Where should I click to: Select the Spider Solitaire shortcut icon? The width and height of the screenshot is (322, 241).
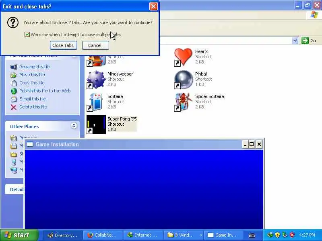(x=183, y=102)
